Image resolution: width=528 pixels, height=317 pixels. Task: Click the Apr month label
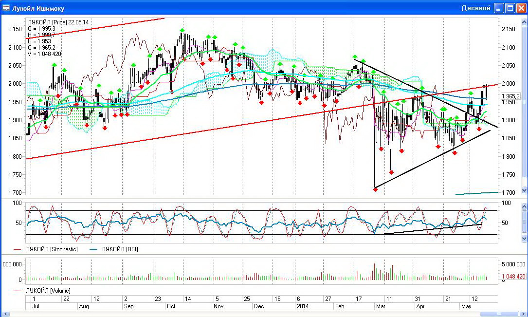coord(420,306)
